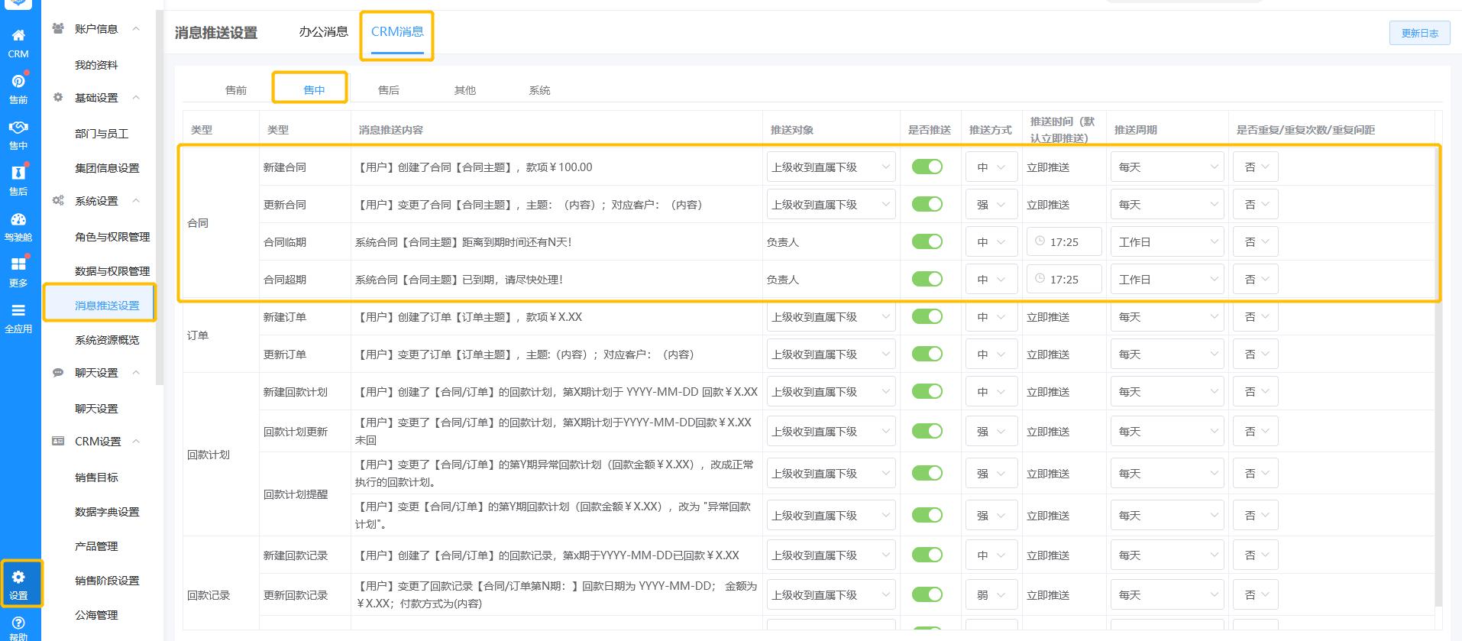Open 帮助 question mark icon
1462x641 pixels.
pos(18,623)
